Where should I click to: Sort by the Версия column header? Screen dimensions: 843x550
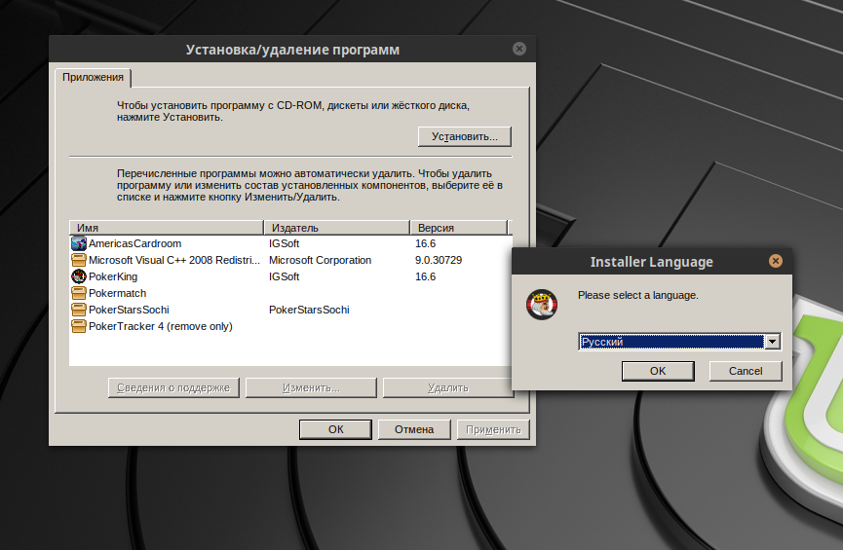coord(459,228)
